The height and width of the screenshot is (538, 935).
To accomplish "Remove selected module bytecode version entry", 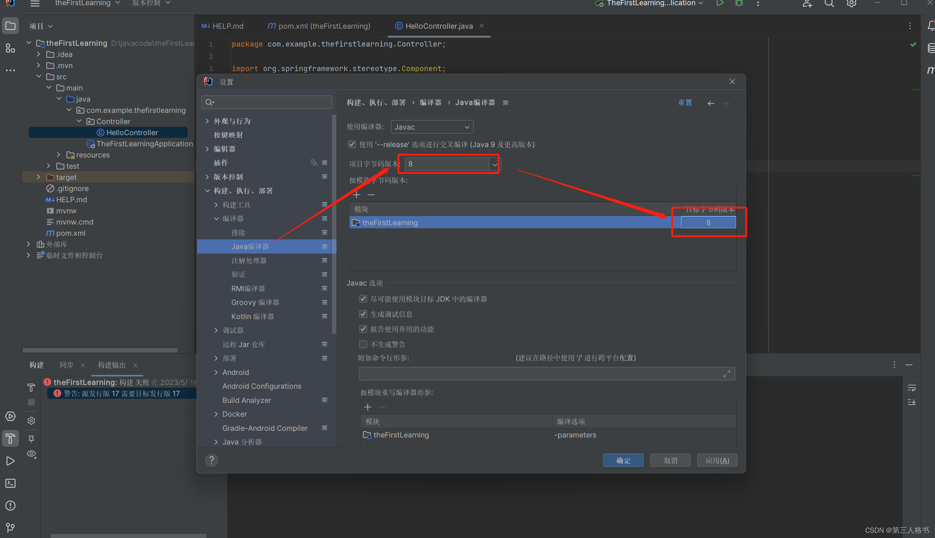I will 371,195.
